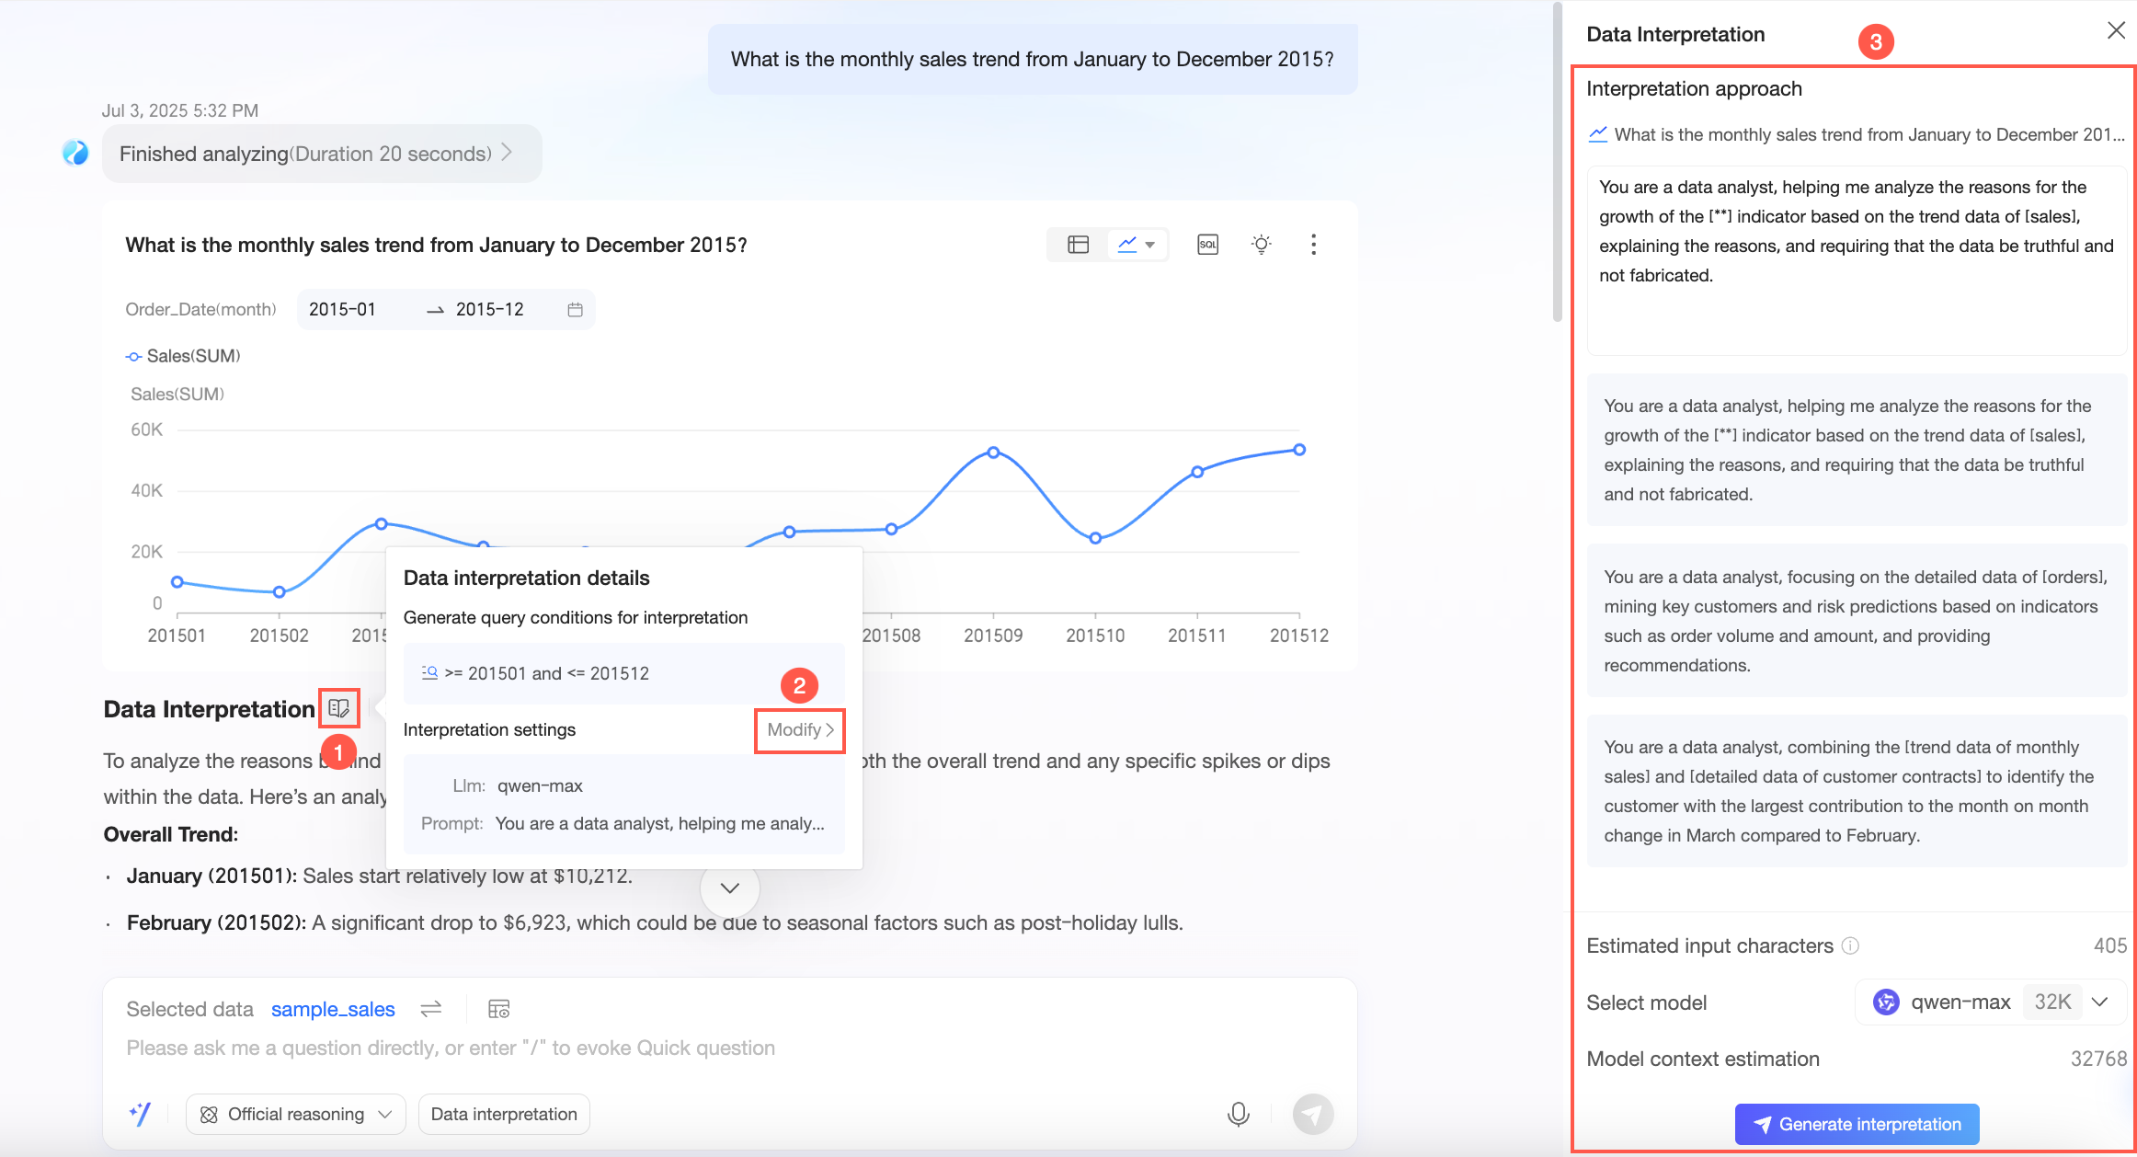Expand the Official reasoning dropdown
Screen dimensions: 2137x1157
tap(296, 1114)
